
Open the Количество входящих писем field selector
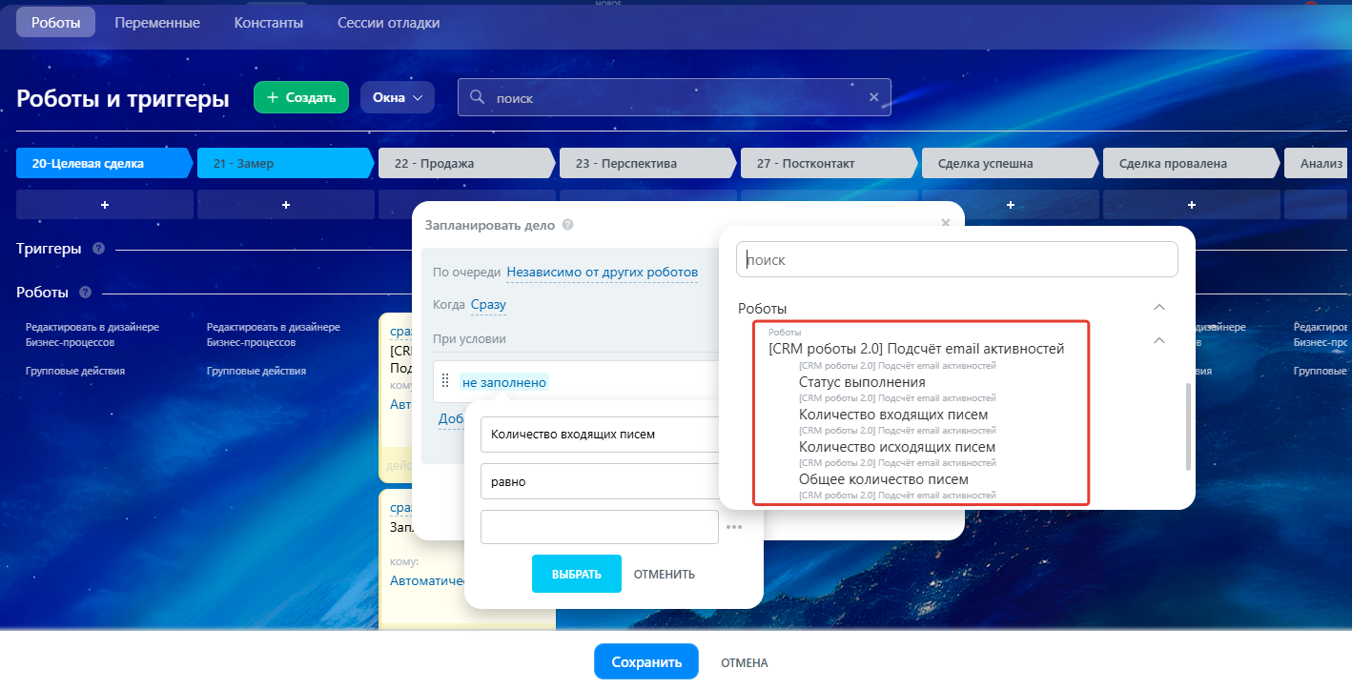tap(599, 435)
